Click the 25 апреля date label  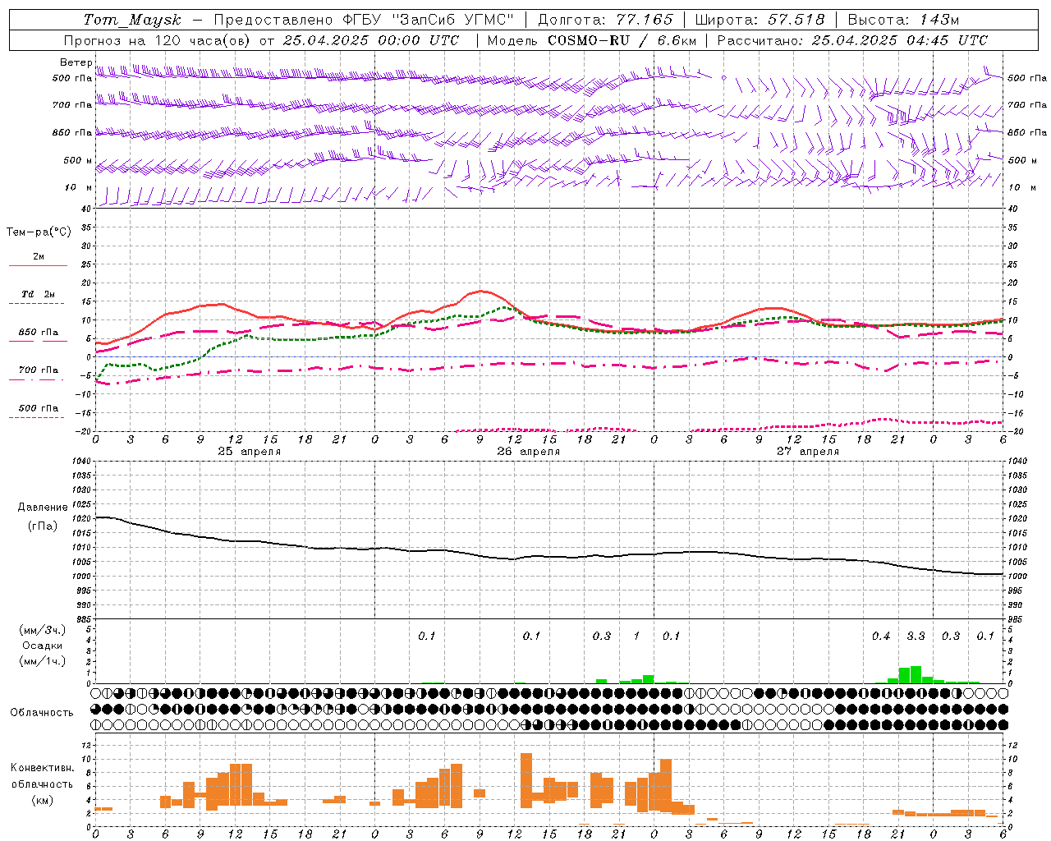tap(250, 452)
